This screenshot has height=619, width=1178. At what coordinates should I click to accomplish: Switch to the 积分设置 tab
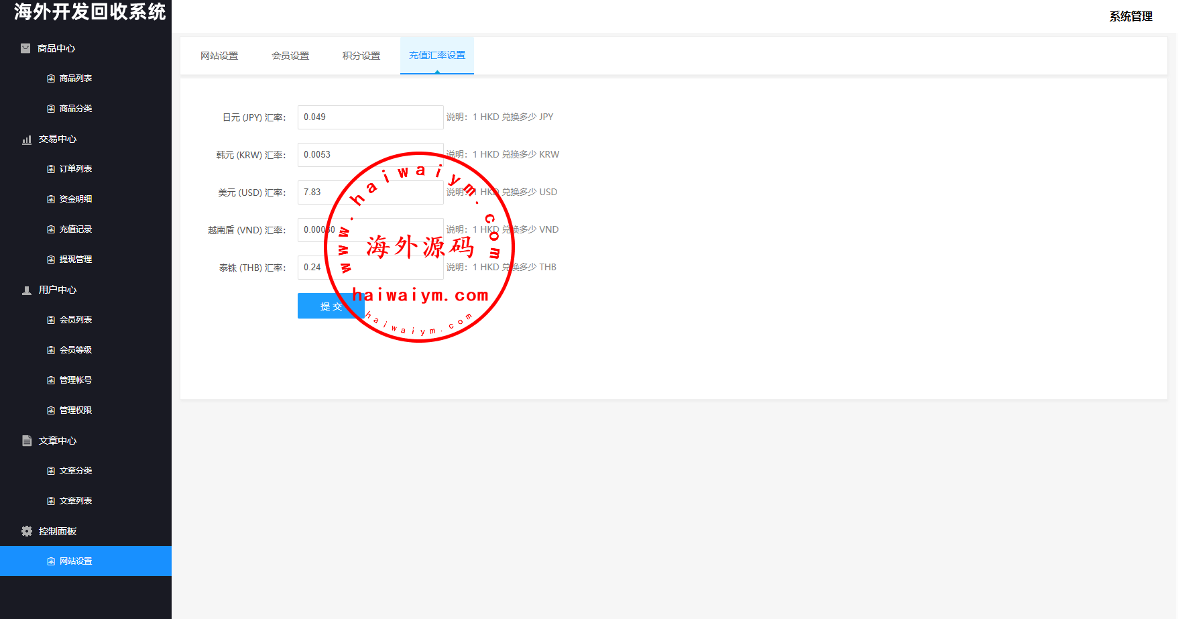click(x=361, y=56)
